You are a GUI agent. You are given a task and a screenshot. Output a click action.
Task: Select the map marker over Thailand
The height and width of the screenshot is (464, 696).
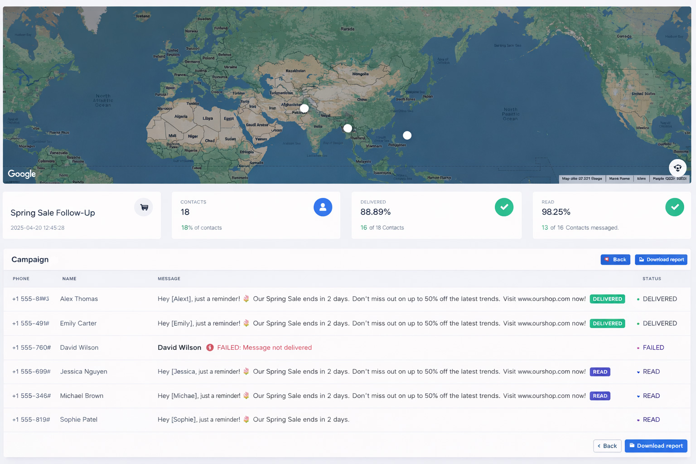[347, 128]
